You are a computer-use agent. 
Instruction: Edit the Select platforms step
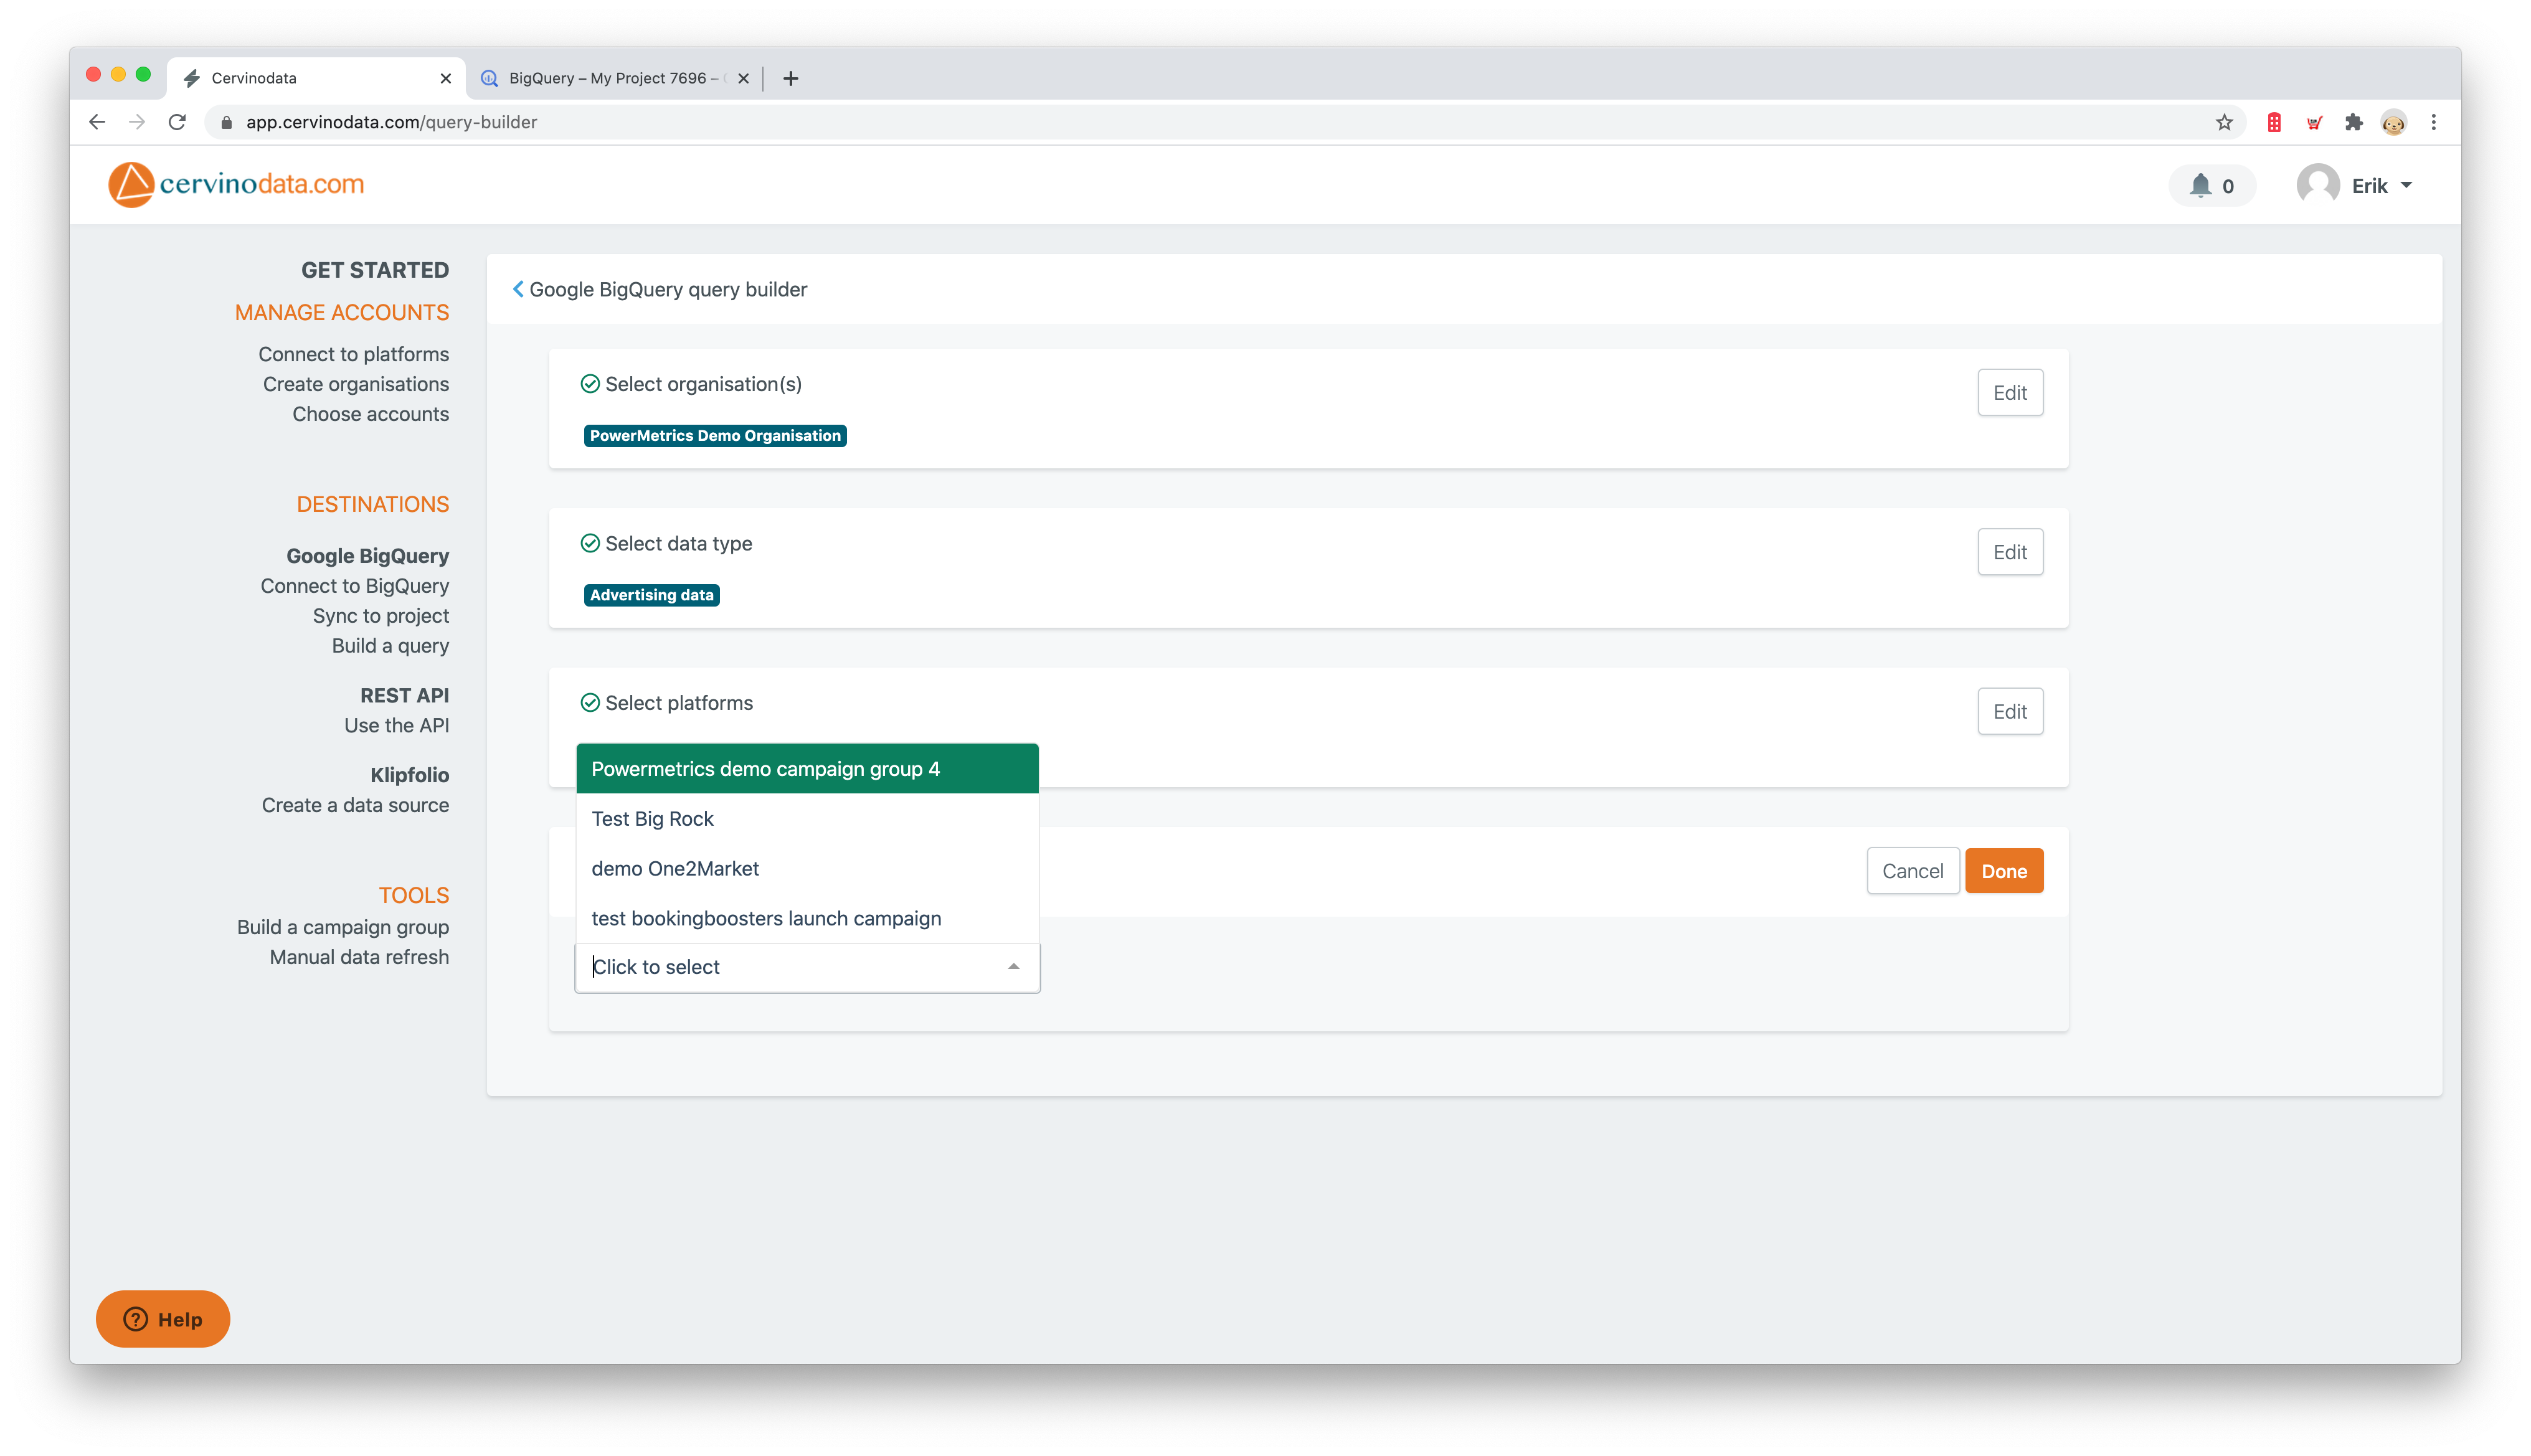point(2009,711)
